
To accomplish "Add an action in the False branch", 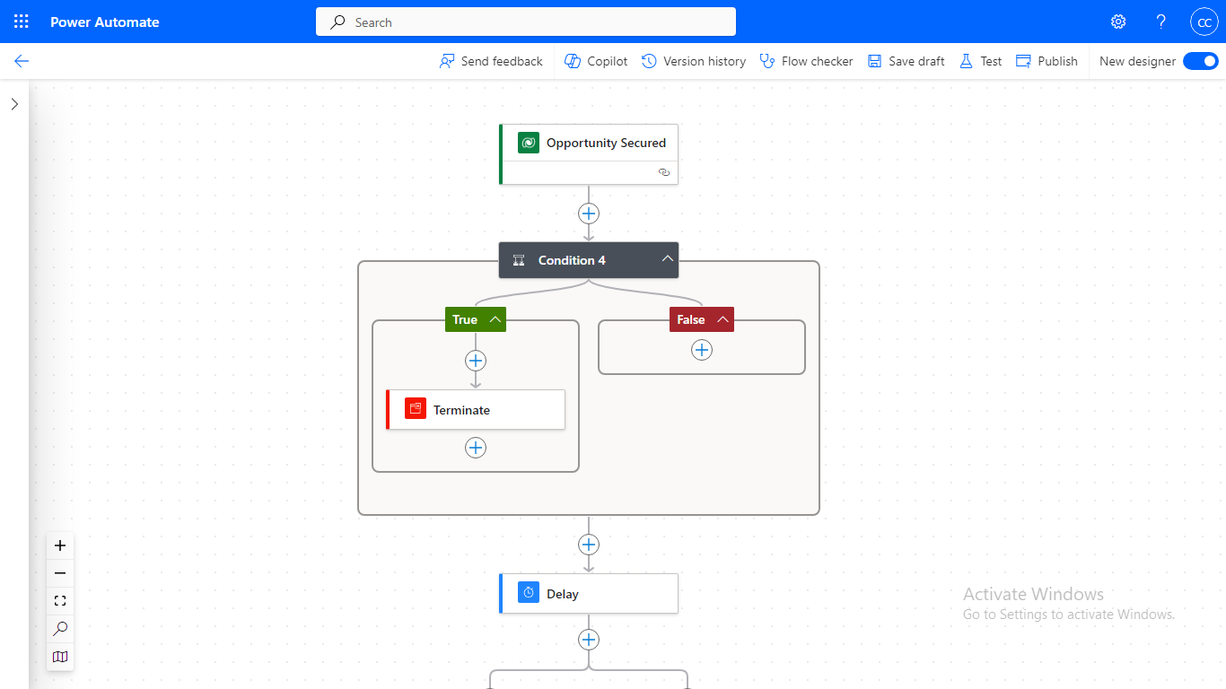I will click(702, 350).
